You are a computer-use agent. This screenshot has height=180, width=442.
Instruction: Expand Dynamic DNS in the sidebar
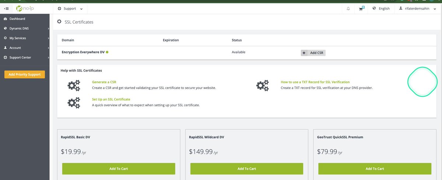pos(25,28)
